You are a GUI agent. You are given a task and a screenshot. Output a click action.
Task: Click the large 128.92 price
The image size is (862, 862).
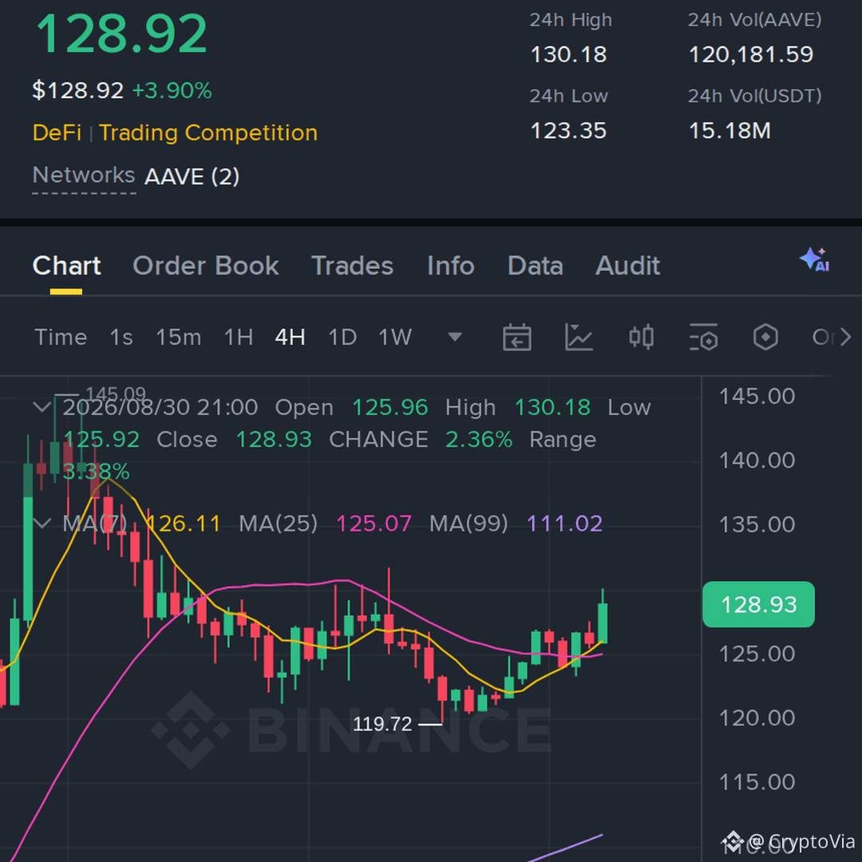click(121, 34)
